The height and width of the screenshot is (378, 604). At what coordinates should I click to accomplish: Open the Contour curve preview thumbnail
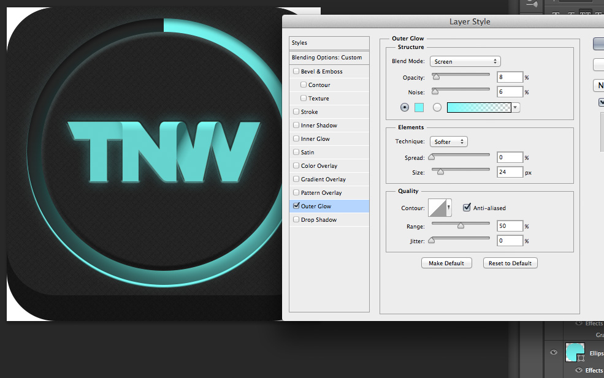437,208
